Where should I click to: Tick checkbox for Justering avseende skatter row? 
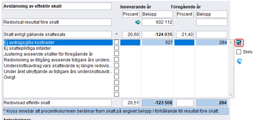pos(117,54)
